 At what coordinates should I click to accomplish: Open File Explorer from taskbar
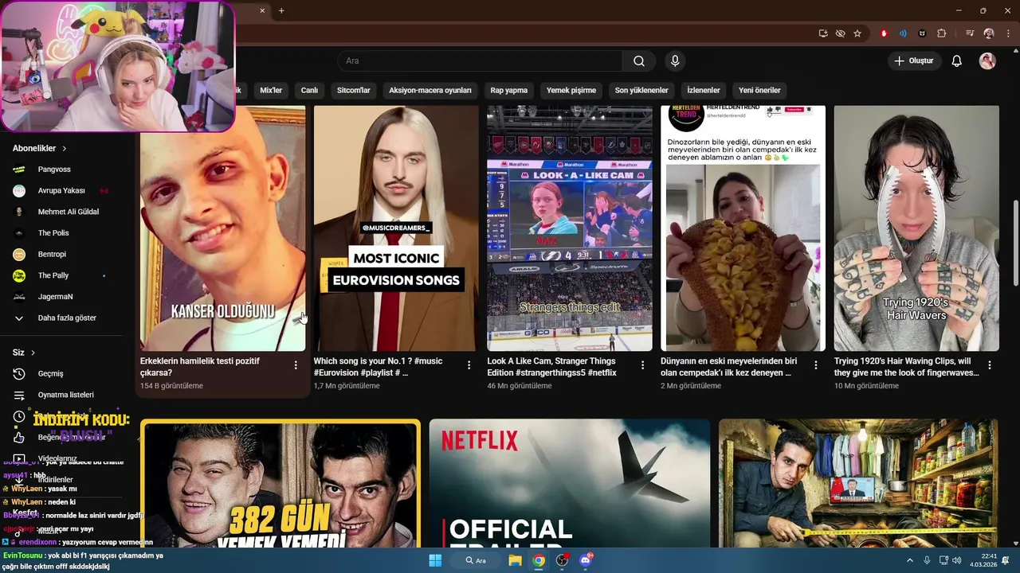[515, 560]
